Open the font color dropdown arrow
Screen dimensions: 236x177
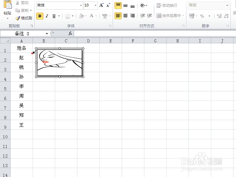click(96, 16)
